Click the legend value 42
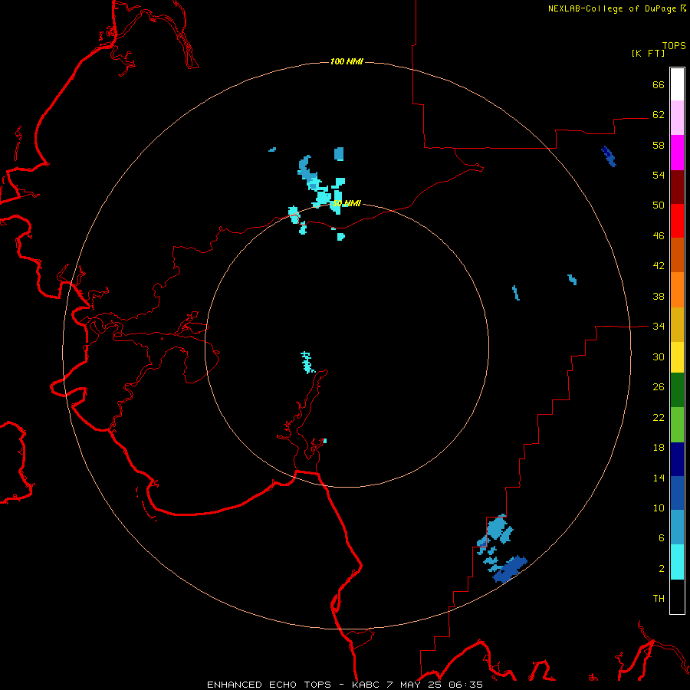 (x=659, y=266)
